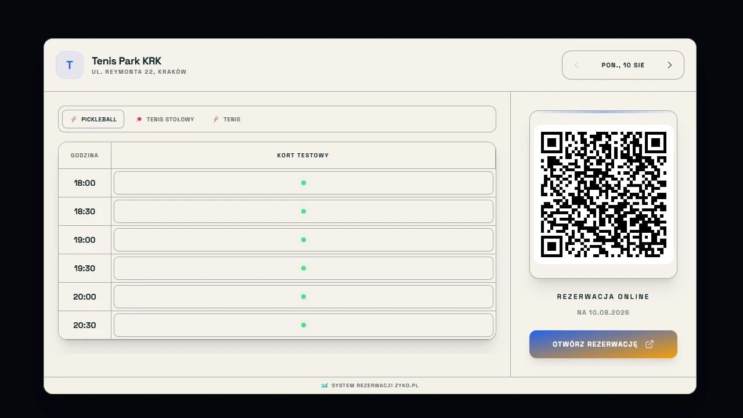Go to the previous day arrow
The height and width of the screenshot is (418, 743).
point(576,65)
